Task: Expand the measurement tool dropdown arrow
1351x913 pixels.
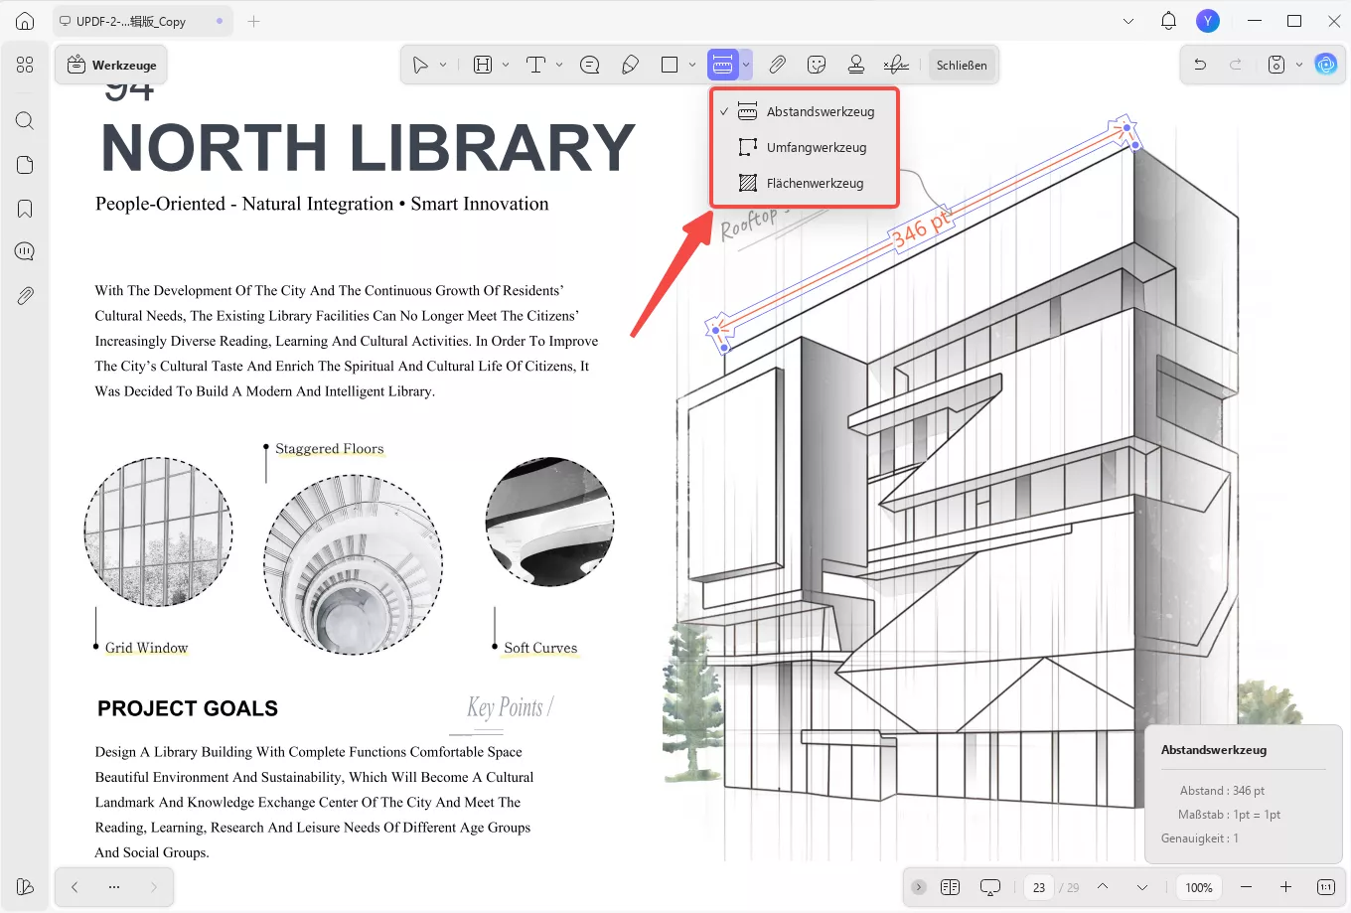Action: tap(746, 65)
